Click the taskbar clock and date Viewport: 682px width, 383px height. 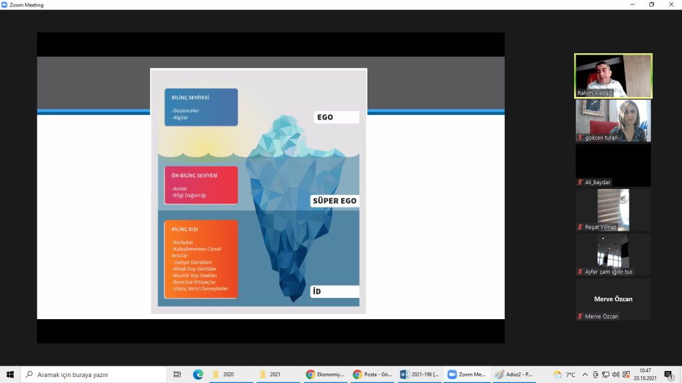coord(645,374)
